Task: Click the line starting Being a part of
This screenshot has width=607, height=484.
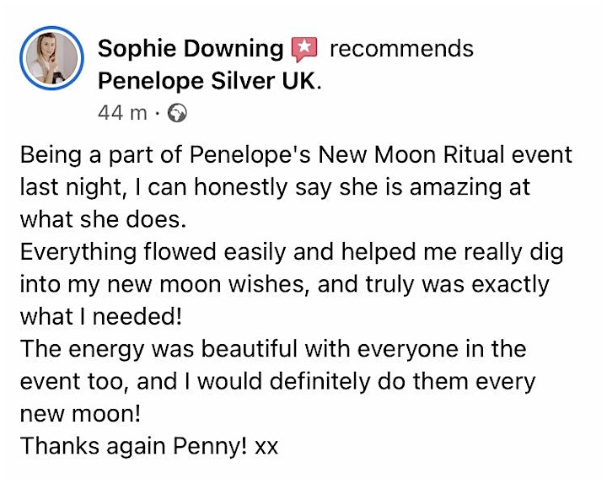Action: [x=296, y=156]
